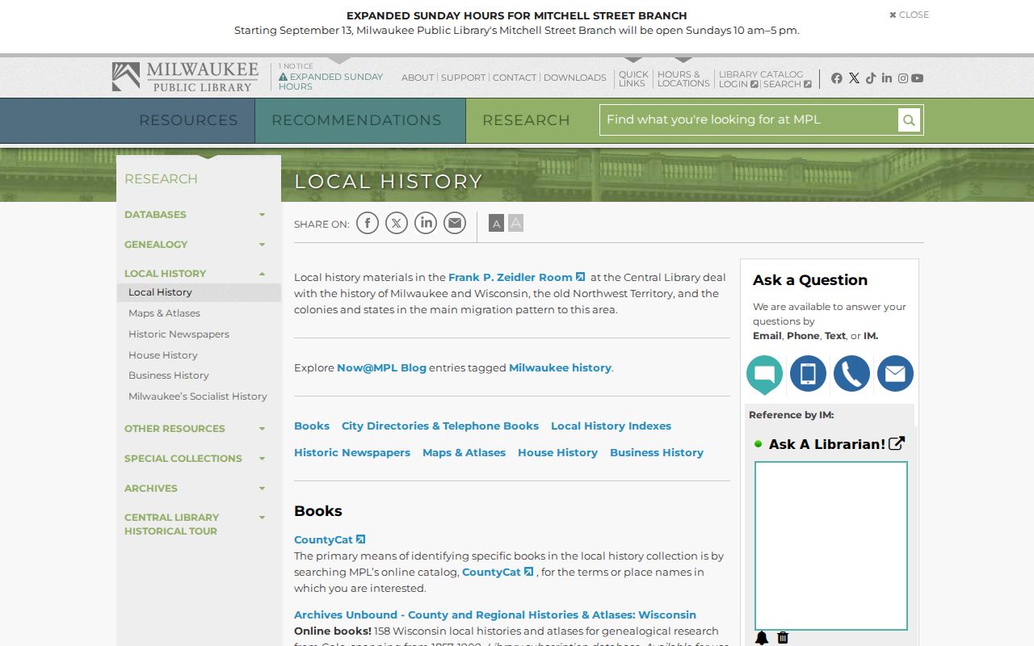This screenshot has width=1034, height=646.
Task: Open the YouTube icon in the header
Action: [x=918, y=78]
